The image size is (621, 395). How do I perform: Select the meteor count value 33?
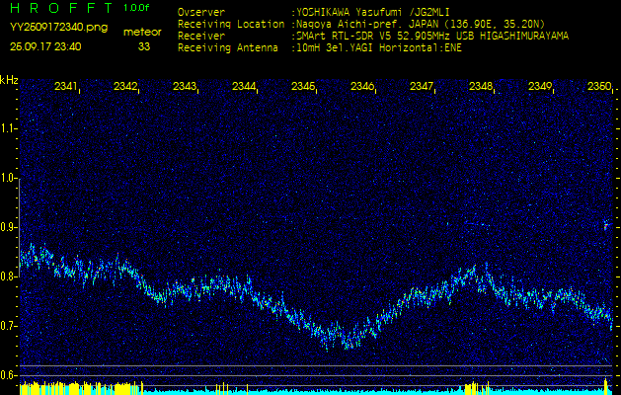(x=144, y=46)
